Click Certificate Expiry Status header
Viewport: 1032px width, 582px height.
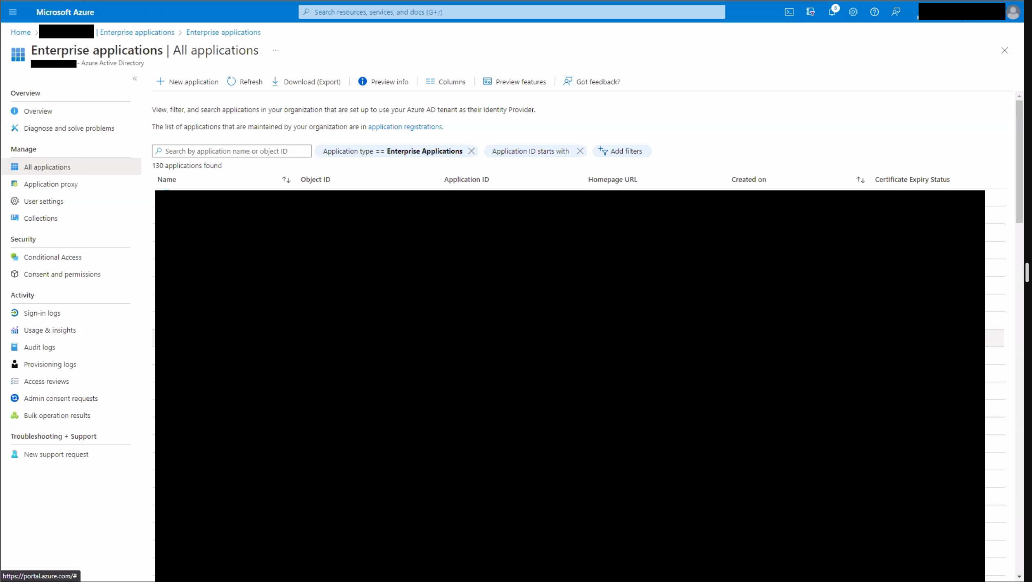(x=912, y=180)
